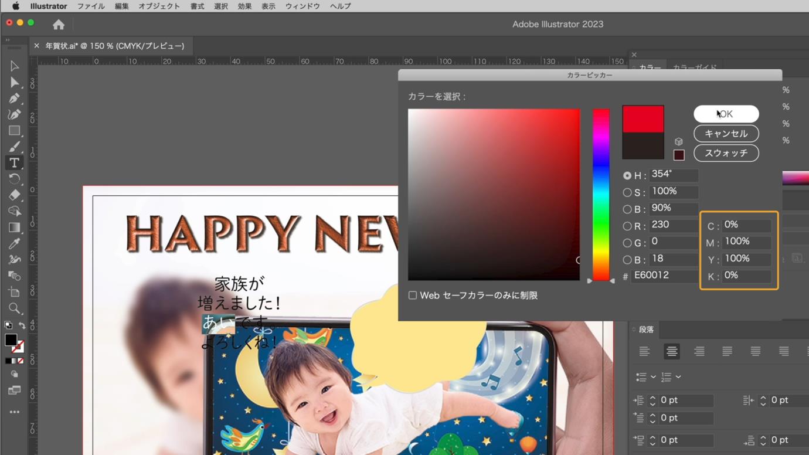
Task: Open the Illustrator application menu
Action: [x=49, y=6]
